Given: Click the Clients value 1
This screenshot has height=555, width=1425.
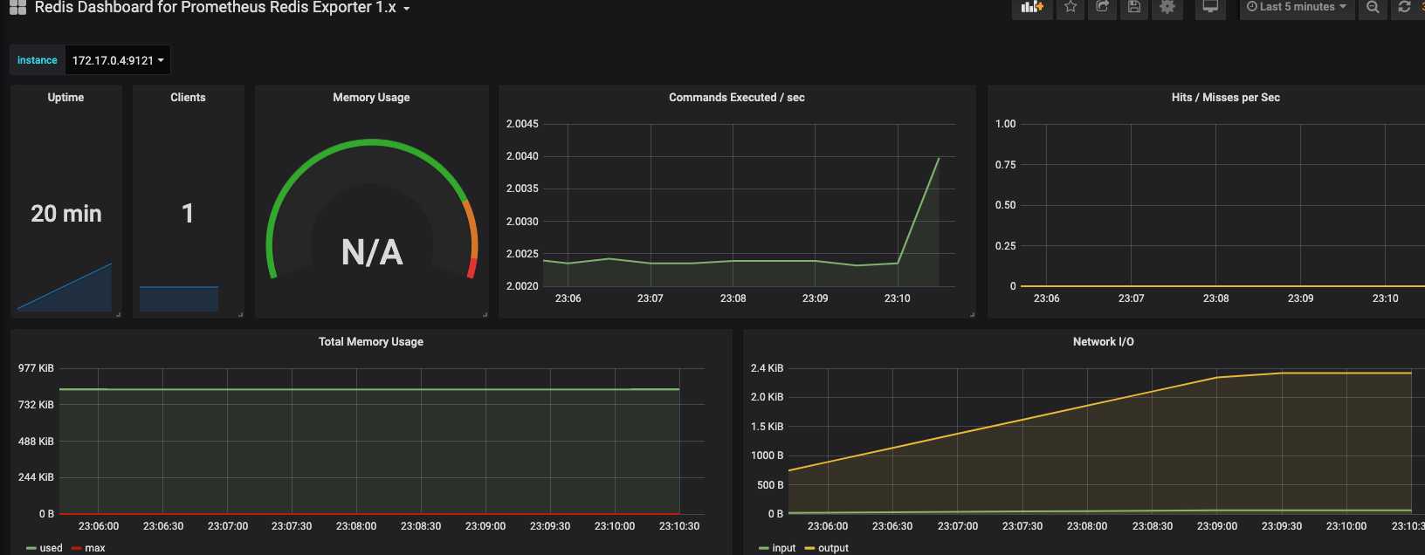Looking at the screenshot, I should pos(188,214).
